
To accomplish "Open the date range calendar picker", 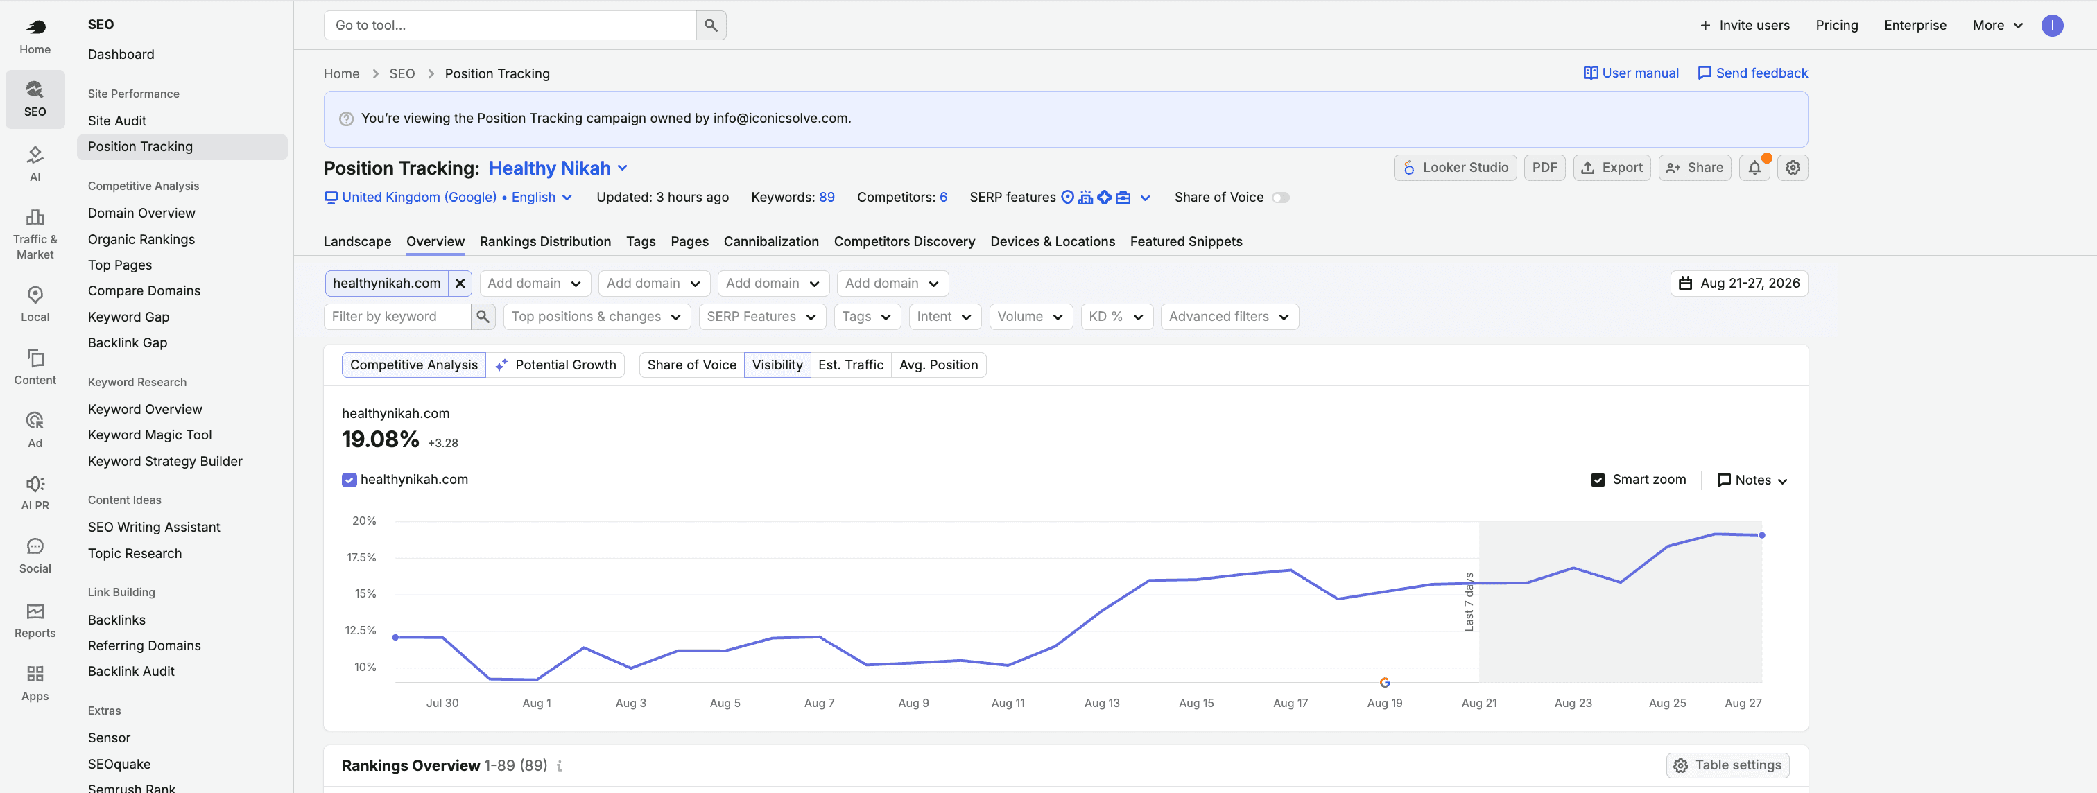I will (1738, 283).
